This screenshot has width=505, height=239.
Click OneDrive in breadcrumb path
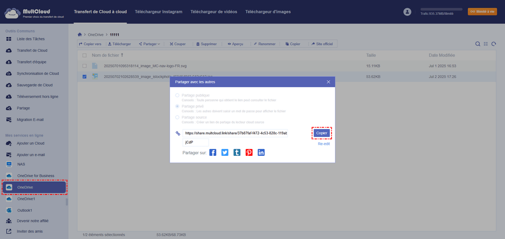click(x=96, y=34)
